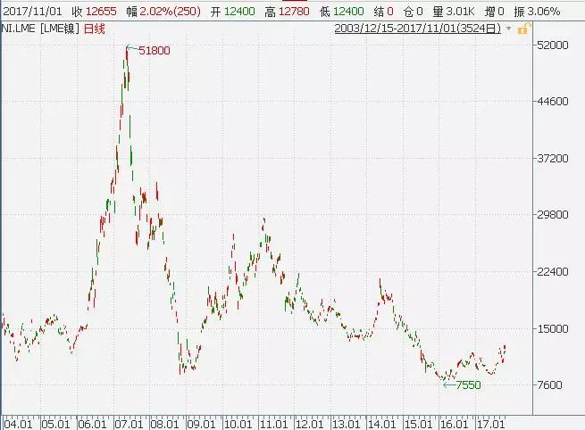Screen dimensions: 585x430
Task: Click the 7550 low price marker
Action: click(x=469, y=385)
